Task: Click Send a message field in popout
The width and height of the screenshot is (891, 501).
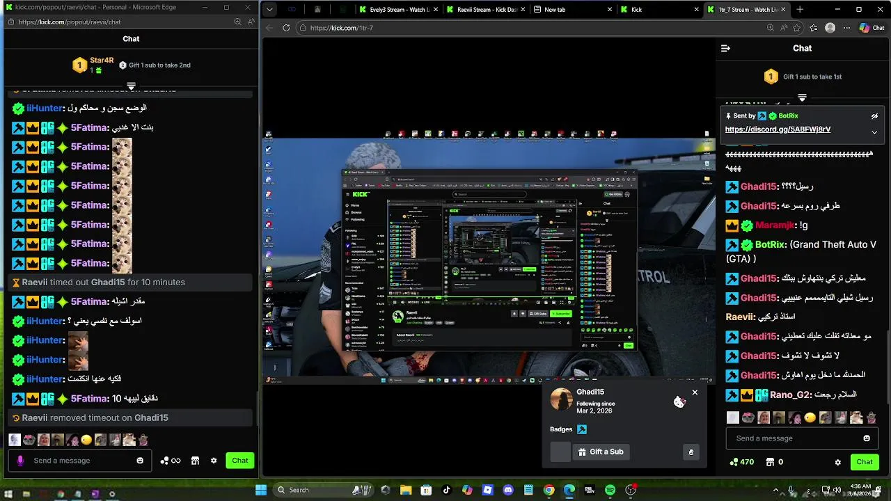Action: 79,461
